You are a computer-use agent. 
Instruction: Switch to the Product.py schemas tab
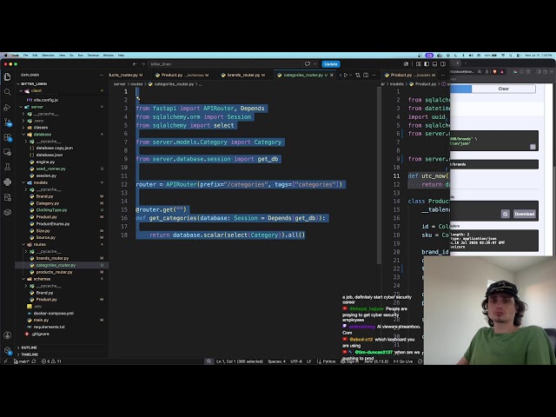click(182, 75)
